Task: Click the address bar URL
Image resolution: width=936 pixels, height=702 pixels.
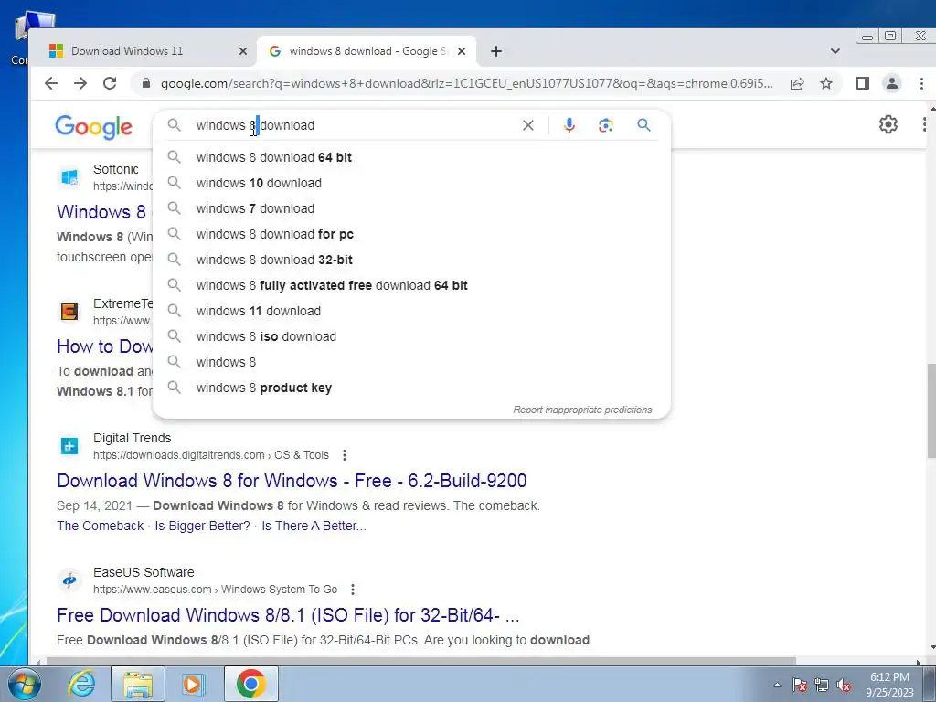Action: tap(466, 83)
